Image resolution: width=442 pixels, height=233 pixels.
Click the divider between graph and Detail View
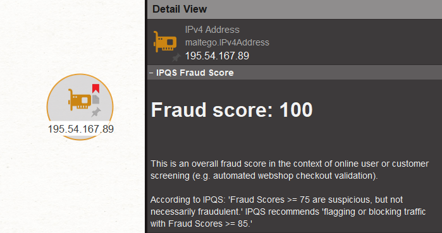146,116
